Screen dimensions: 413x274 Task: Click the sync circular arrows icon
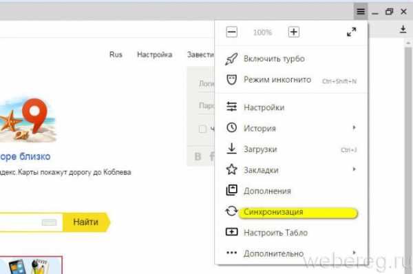pyautogui.click(x=231, y=211)
